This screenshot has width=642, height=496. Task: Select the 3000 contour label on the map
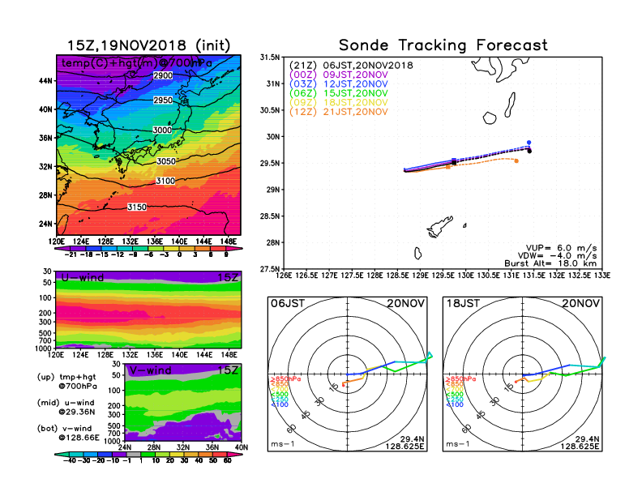coord(163,130)
